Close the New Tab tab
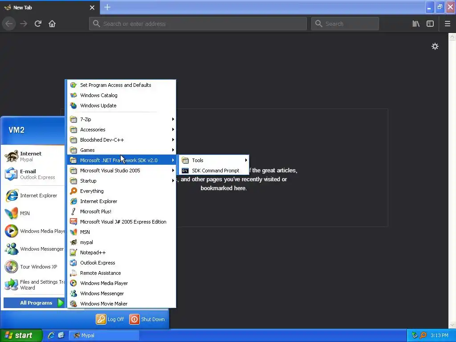 [92, 8]
